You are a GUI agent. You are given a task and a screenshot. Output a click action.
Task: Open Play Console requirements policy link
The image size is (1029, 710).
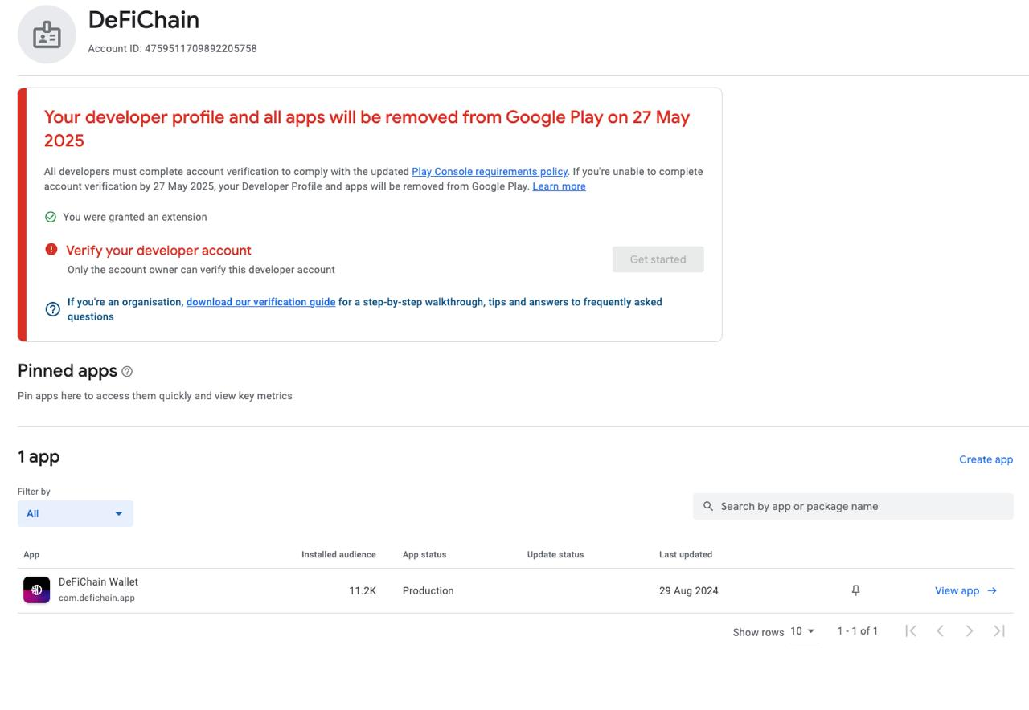click(490, 172)
